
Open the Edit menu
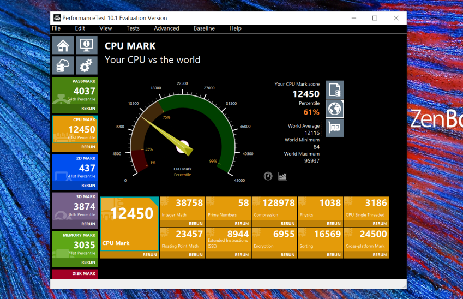click(x=80, y=28)
